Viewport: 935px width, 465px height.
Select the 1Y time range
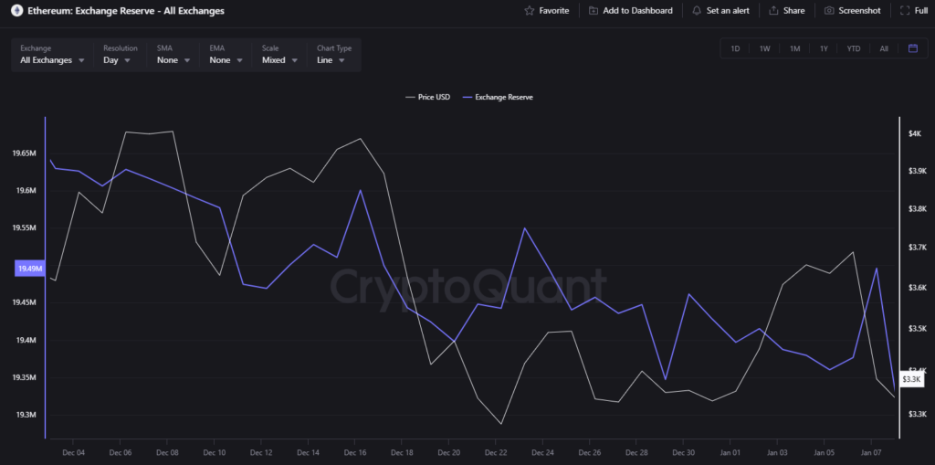coord(824,49)
